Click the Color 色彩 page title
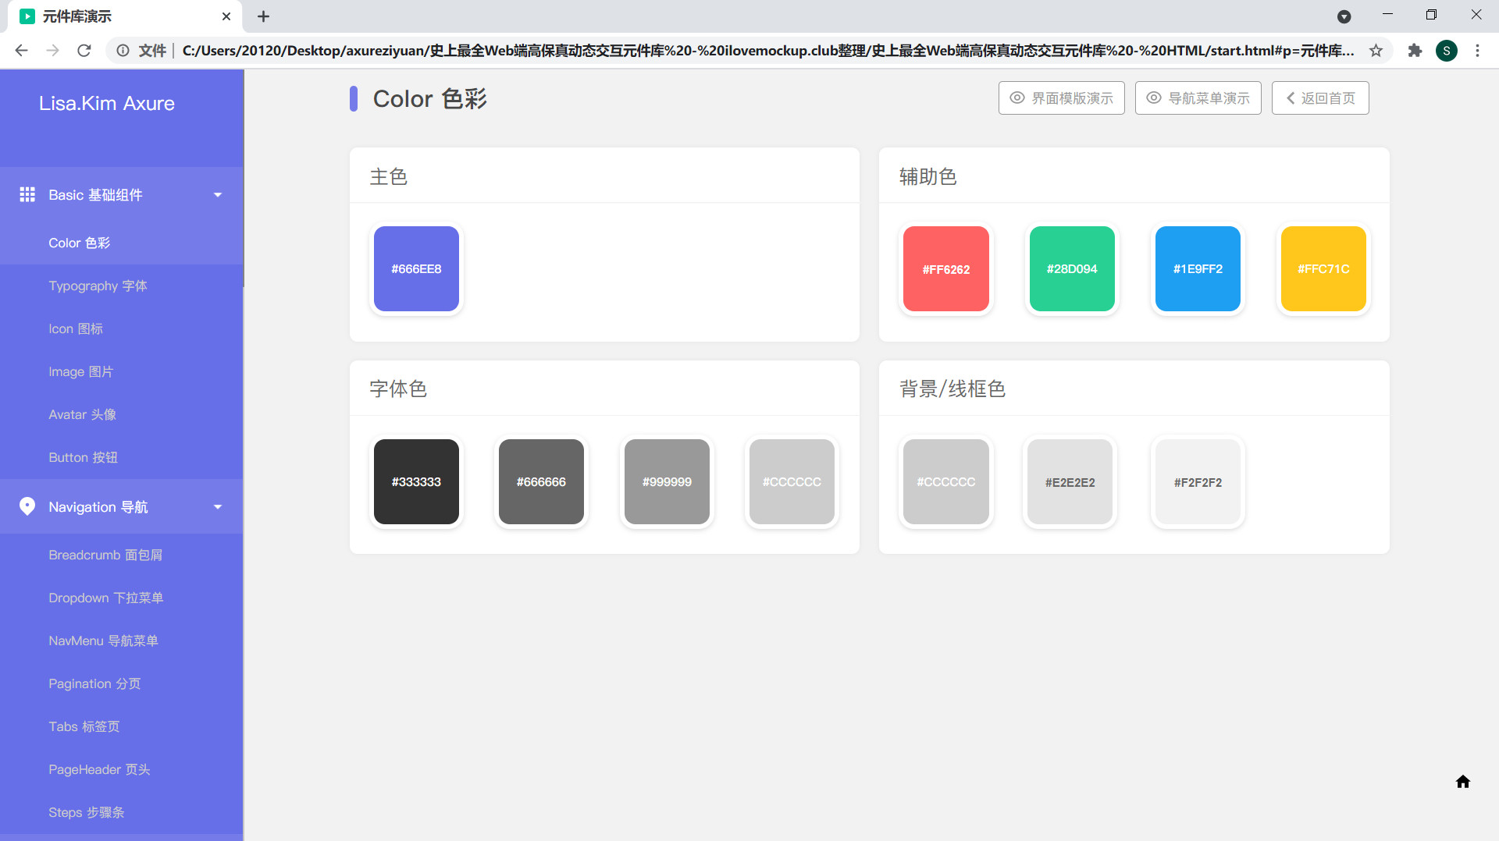The width and height of the screenshot is (1499, 841). [430, 99]
